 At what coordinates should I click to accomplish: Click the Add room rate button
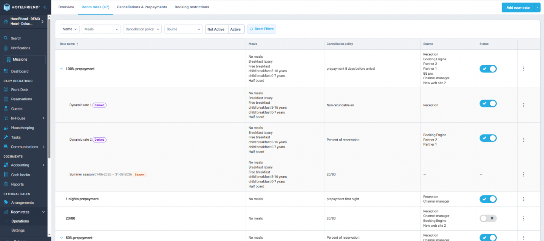click(518, 8)
